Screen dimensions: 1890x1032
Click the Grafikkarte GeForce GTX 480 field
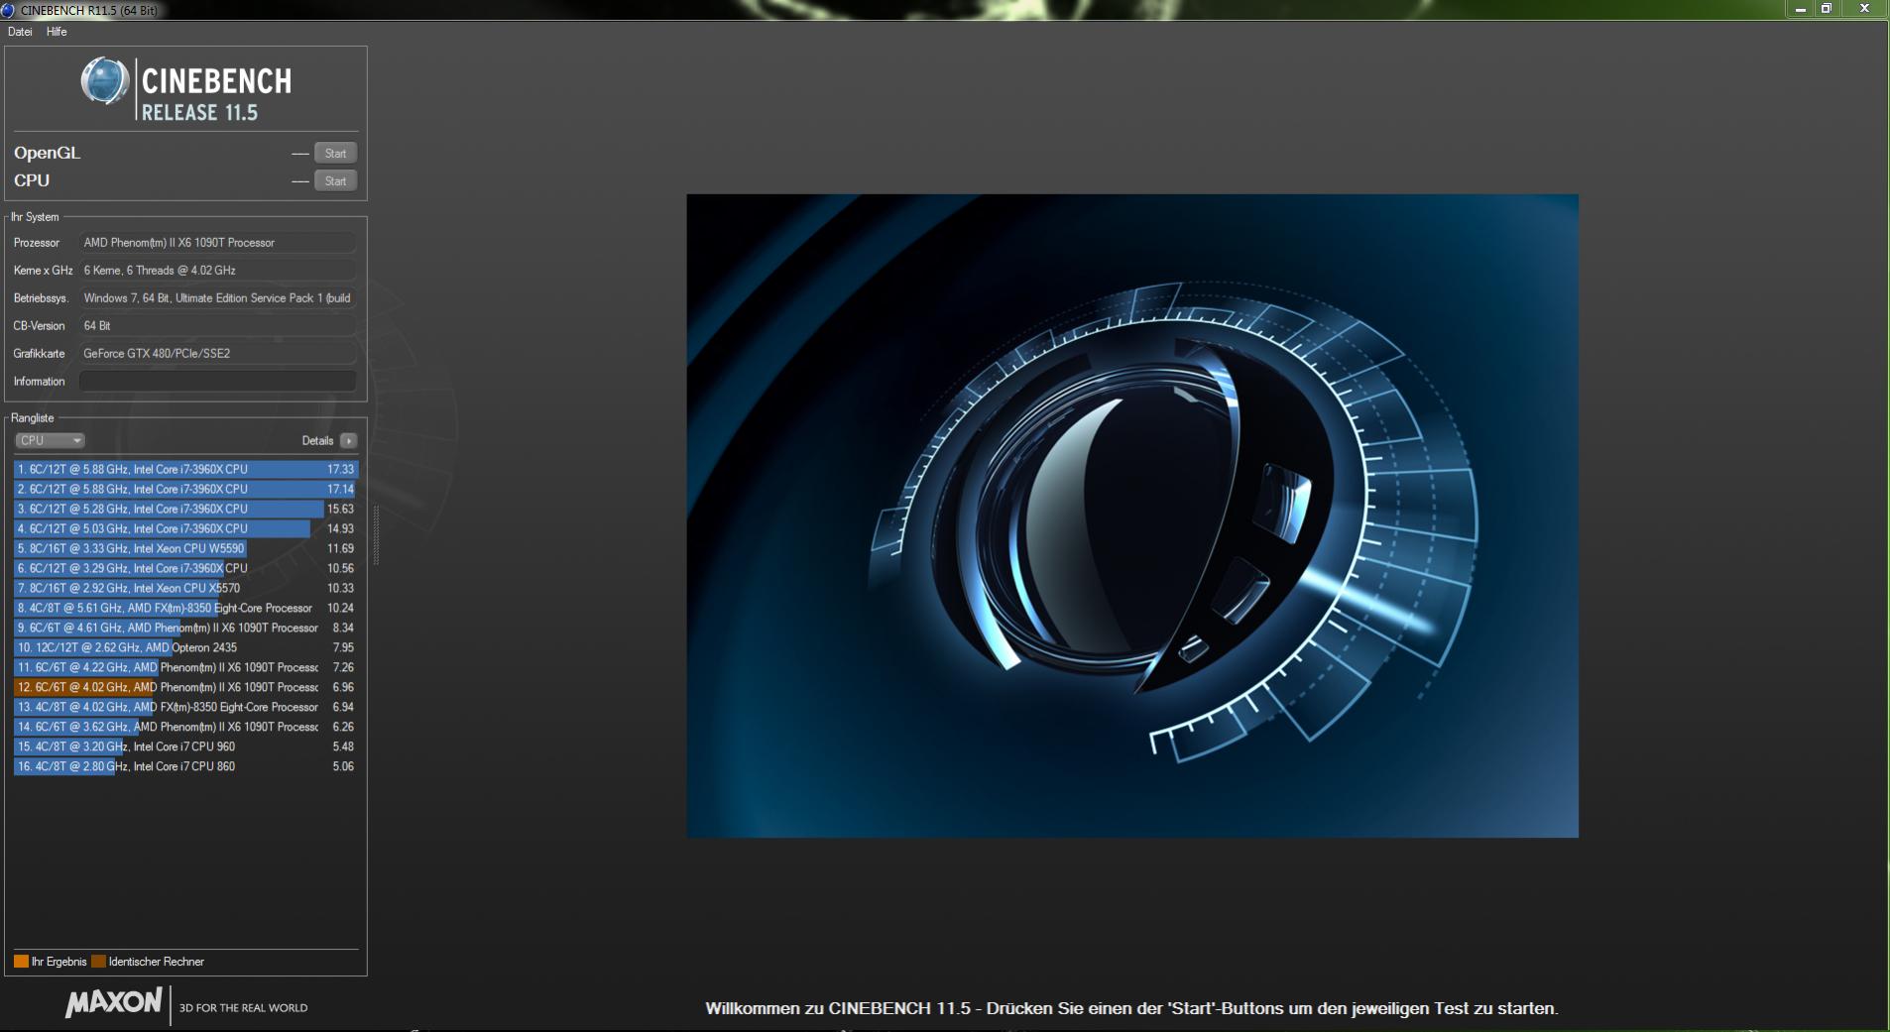(217, 353)
